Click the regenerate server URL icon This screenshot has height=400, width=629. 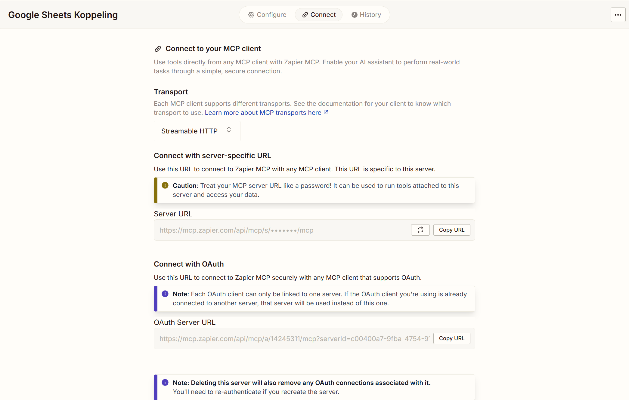pyautogui.click(x=420, y=230)
